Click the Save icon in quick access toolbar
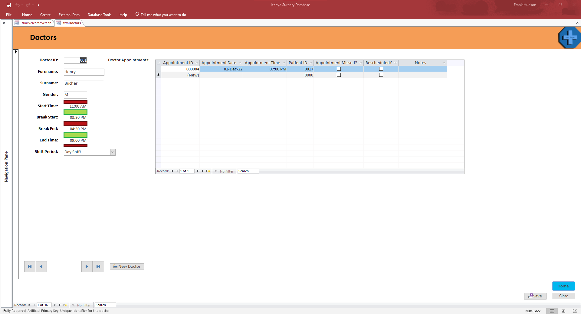Image resolution: width=581 pixels, height=314 pixels. click(x=9, y=5)
